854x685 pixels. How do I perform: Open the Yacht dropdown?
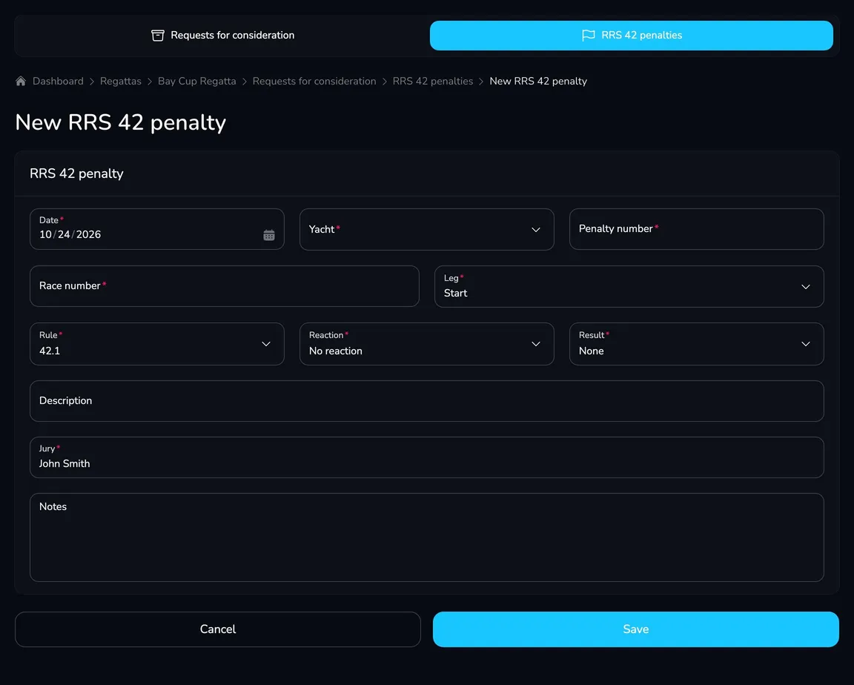426,229
